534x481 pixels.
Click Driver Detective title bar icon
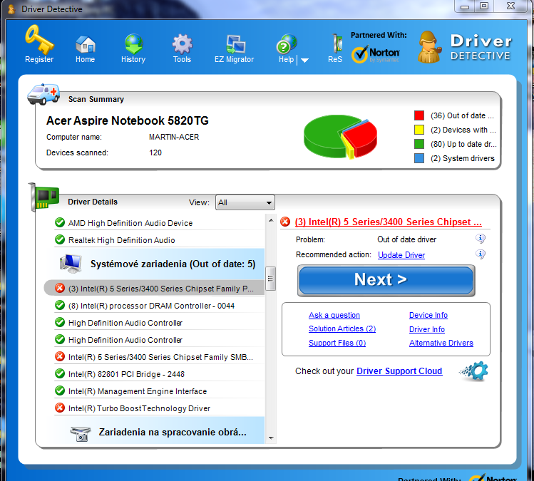coord(11,9)
